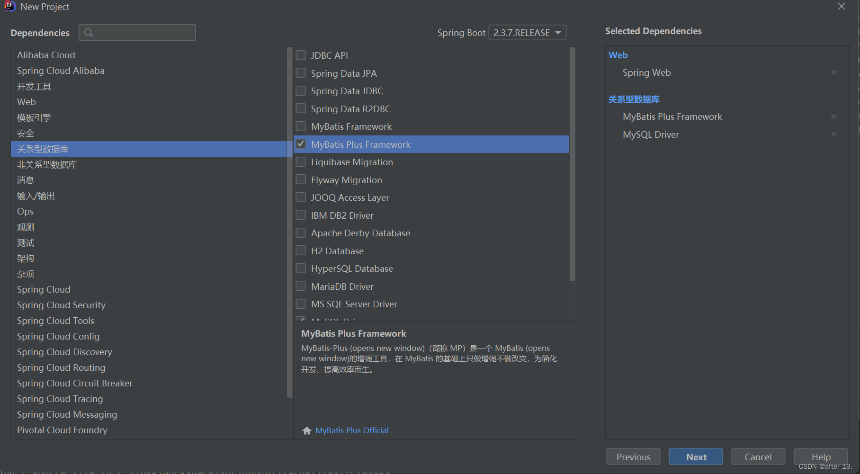This screenshot has height=474, width=860.
Task: Click Next to continue
Action: [696, 457]
